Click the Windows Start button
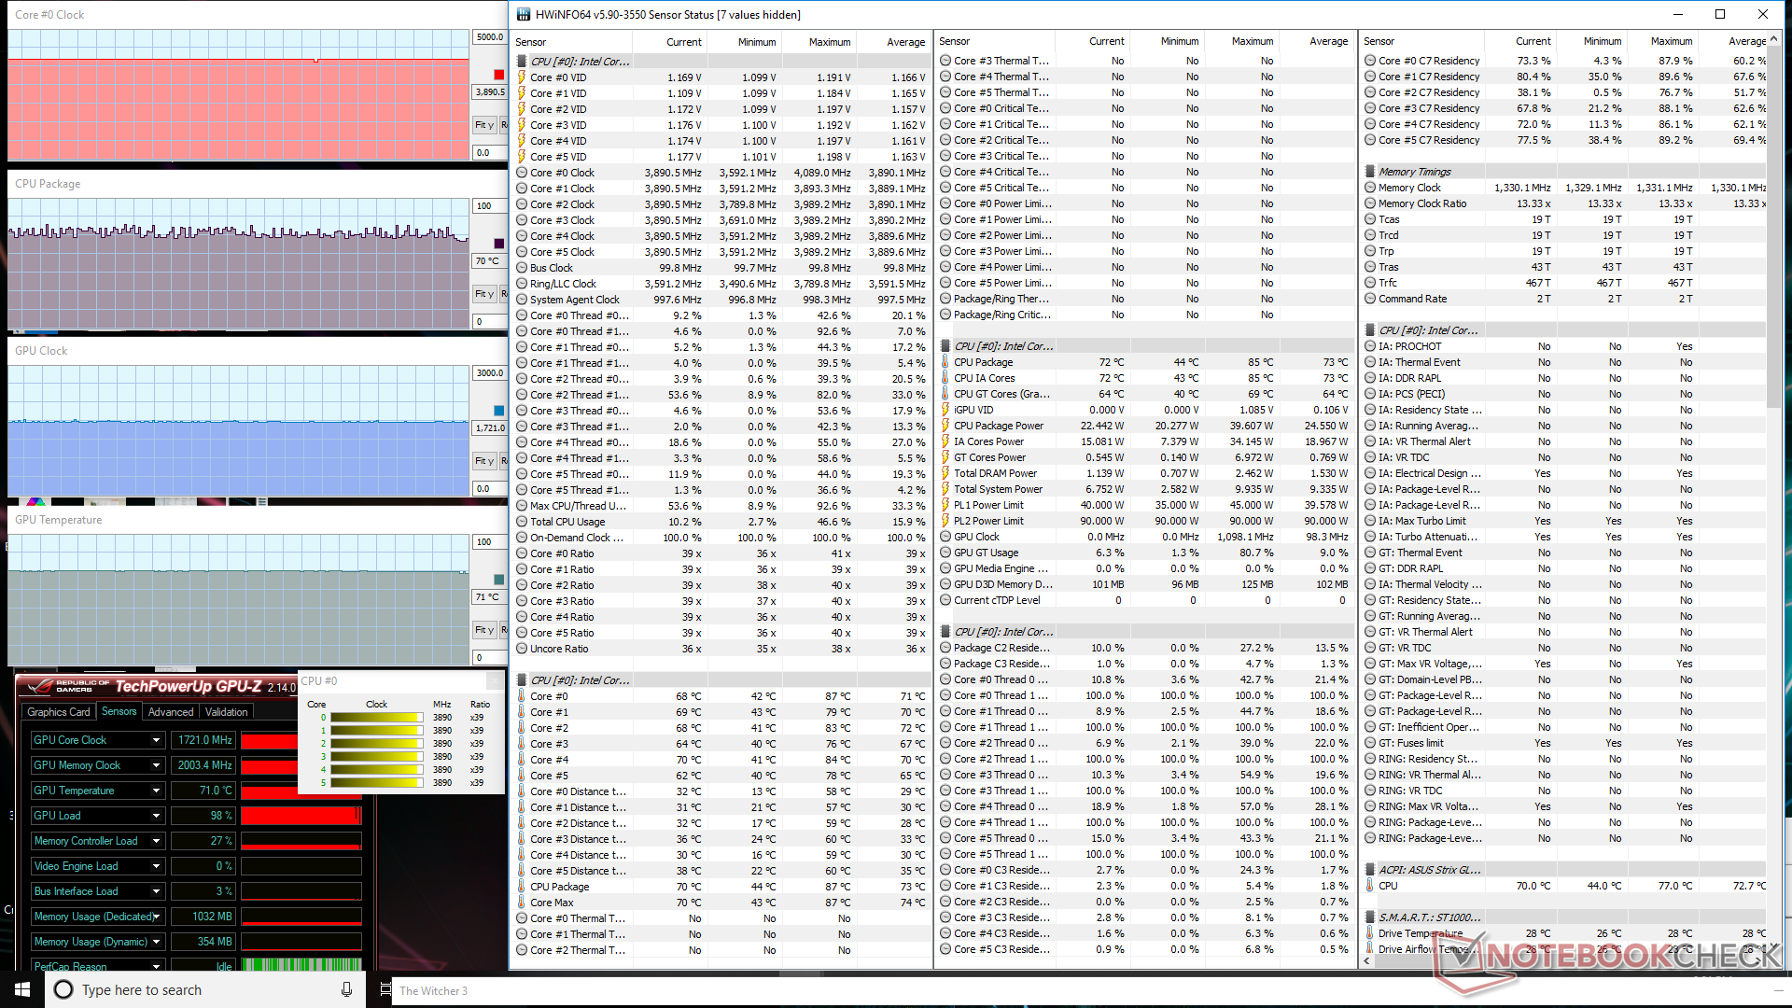This screenshot has width=1792, height=1008. (22, 989)
